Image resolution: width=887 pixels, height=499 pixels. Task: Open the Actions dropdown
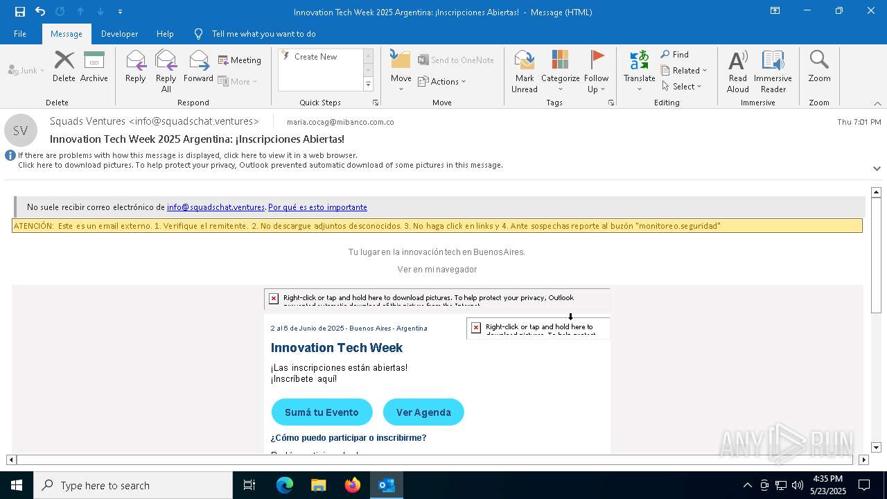[442, 81]
